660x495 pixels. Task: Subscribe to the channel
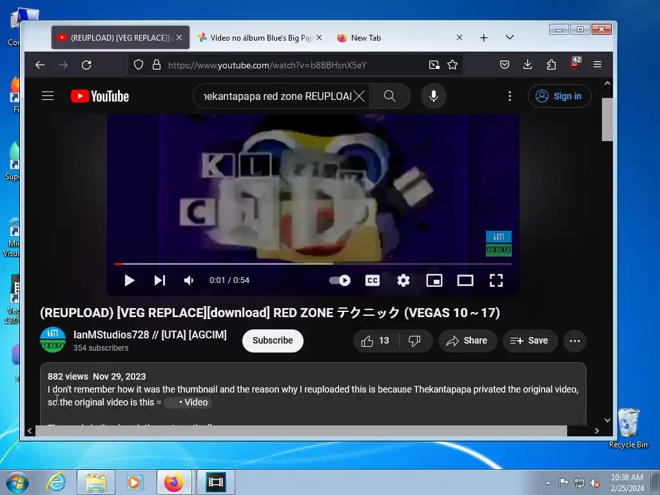(273, 340)
